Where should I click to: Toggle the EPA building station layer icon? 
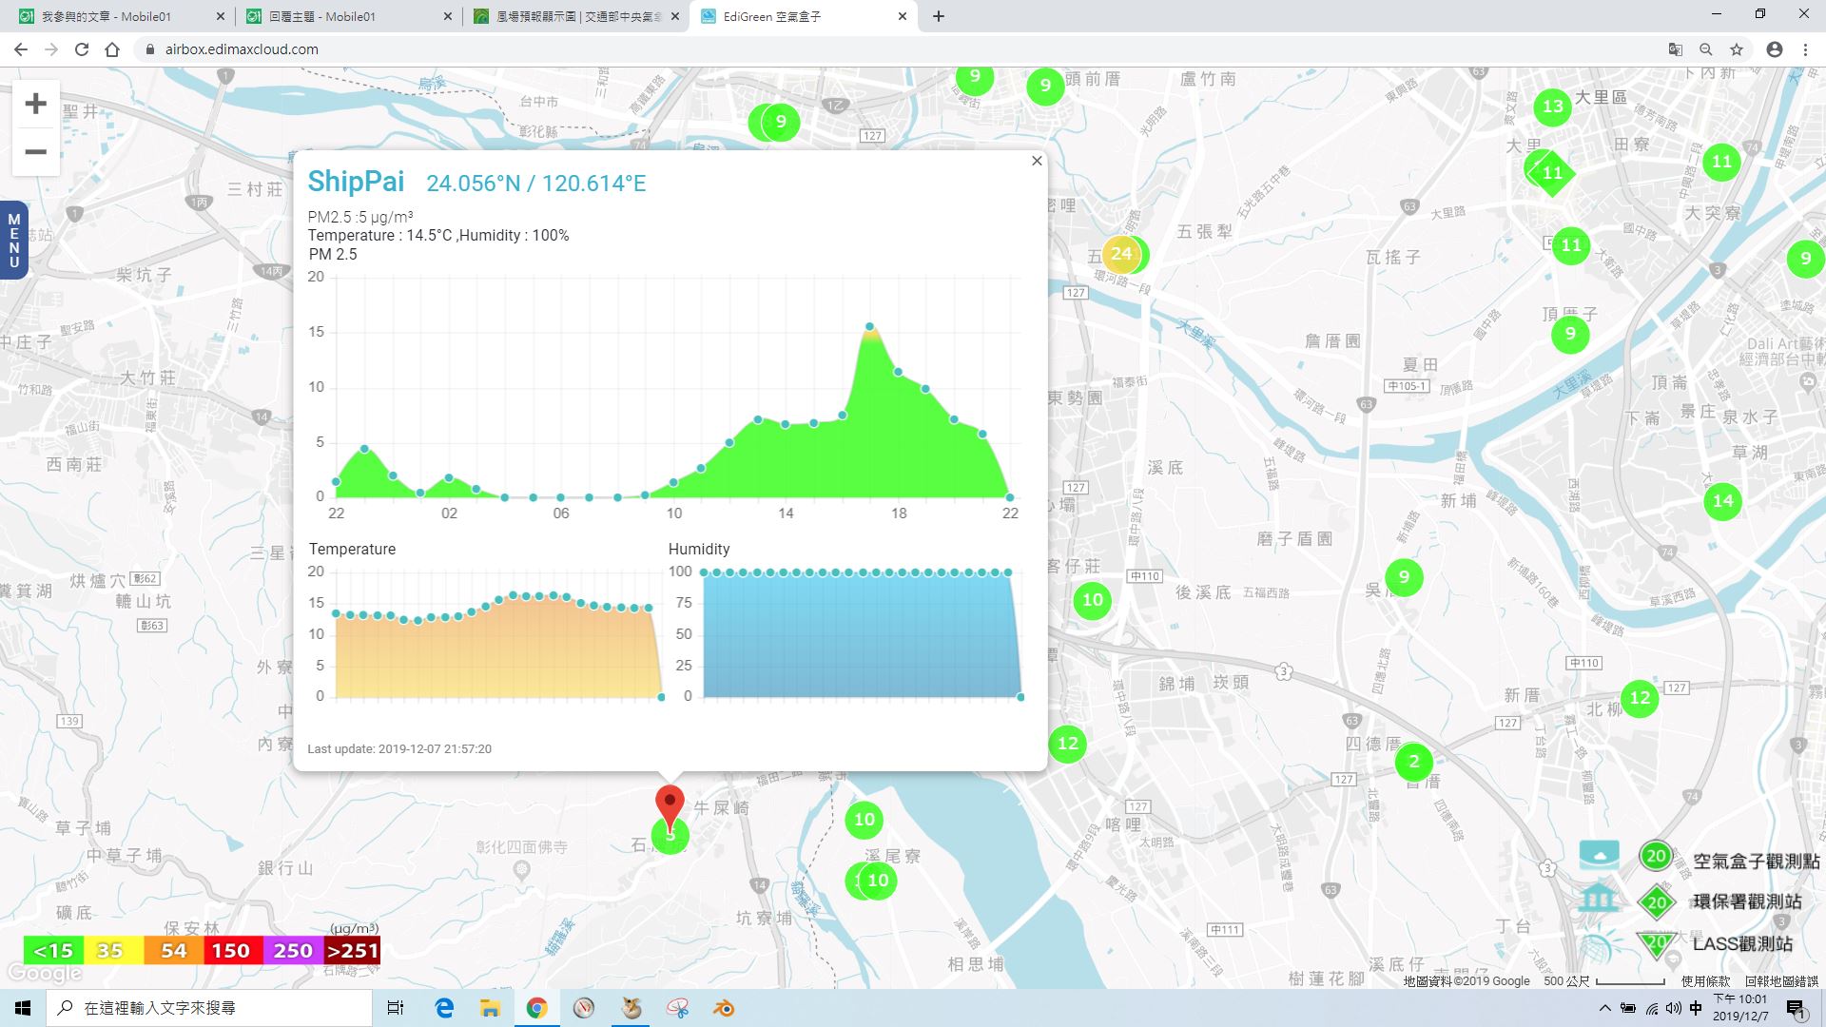(x=1598, y=897)
